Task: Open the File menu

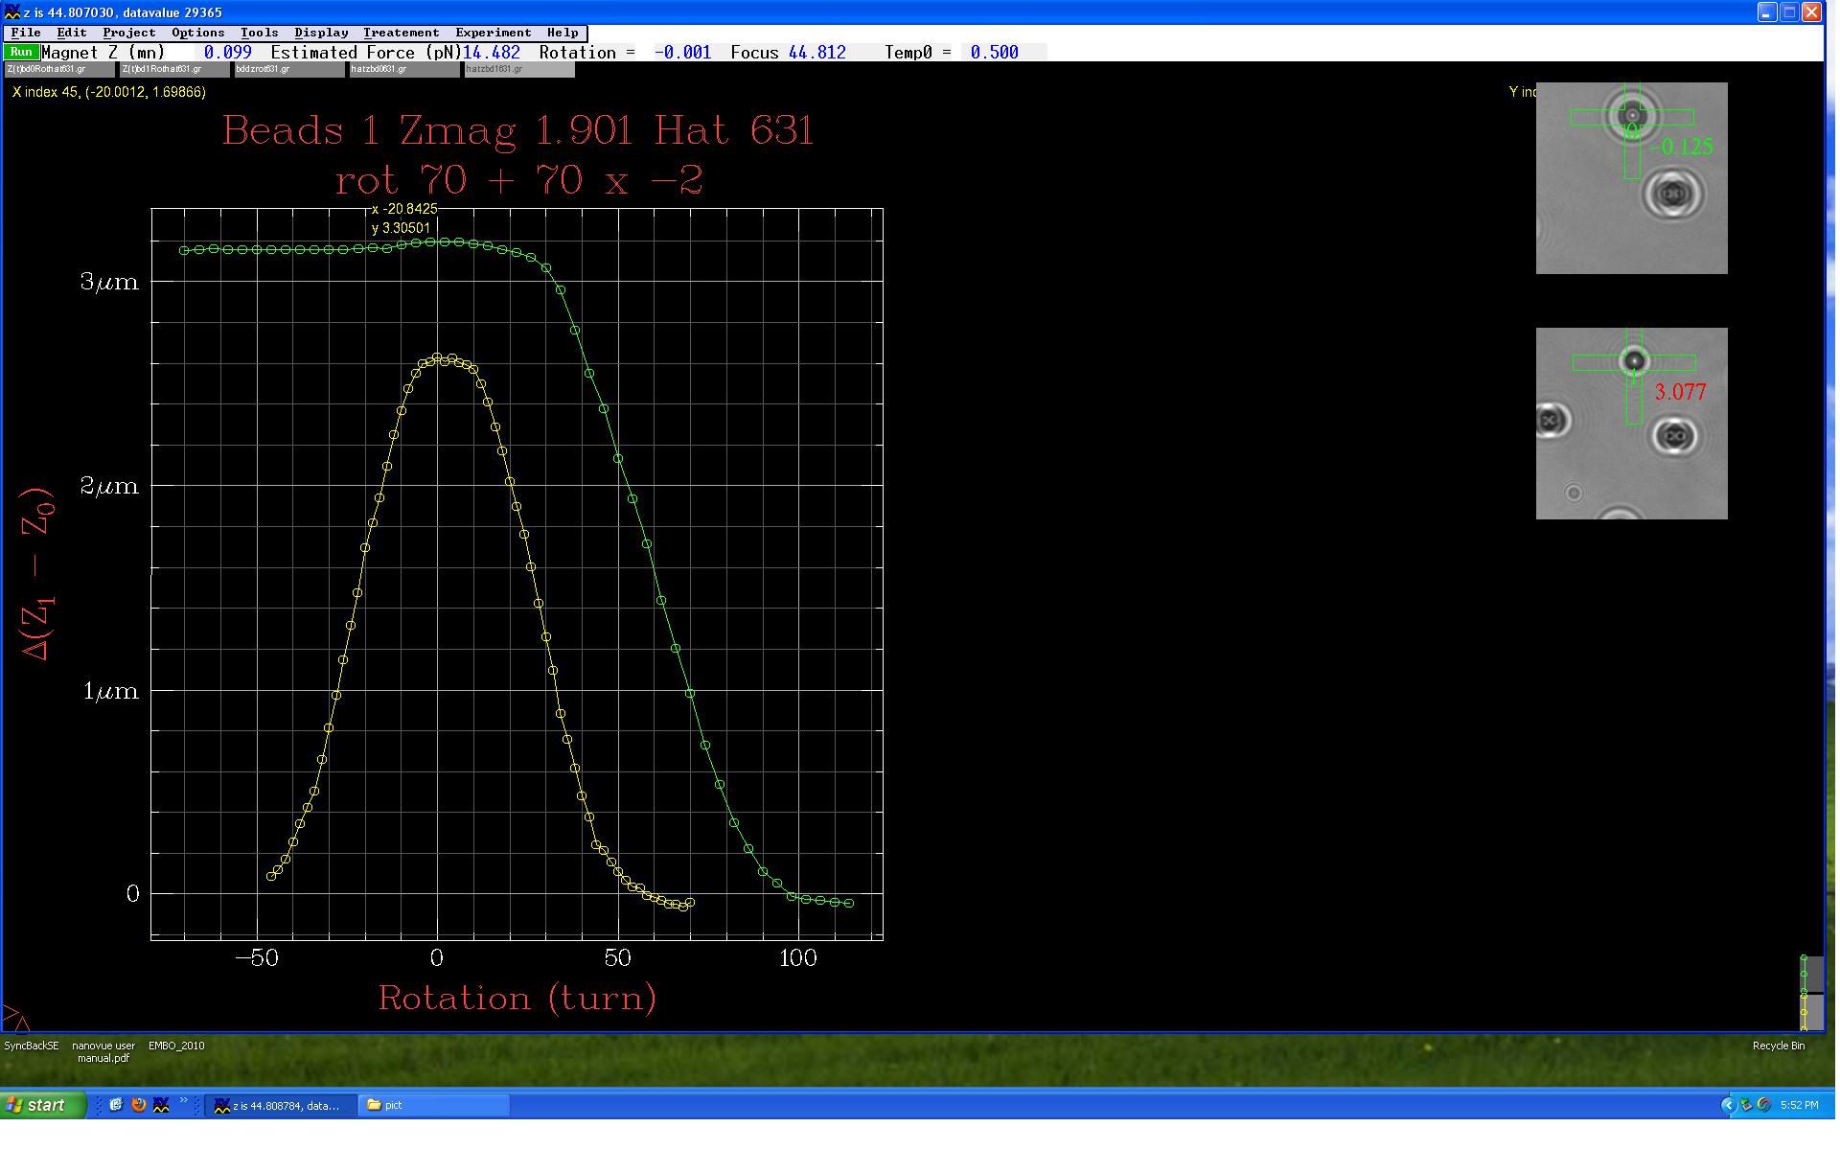Action: tap(26, 33)
